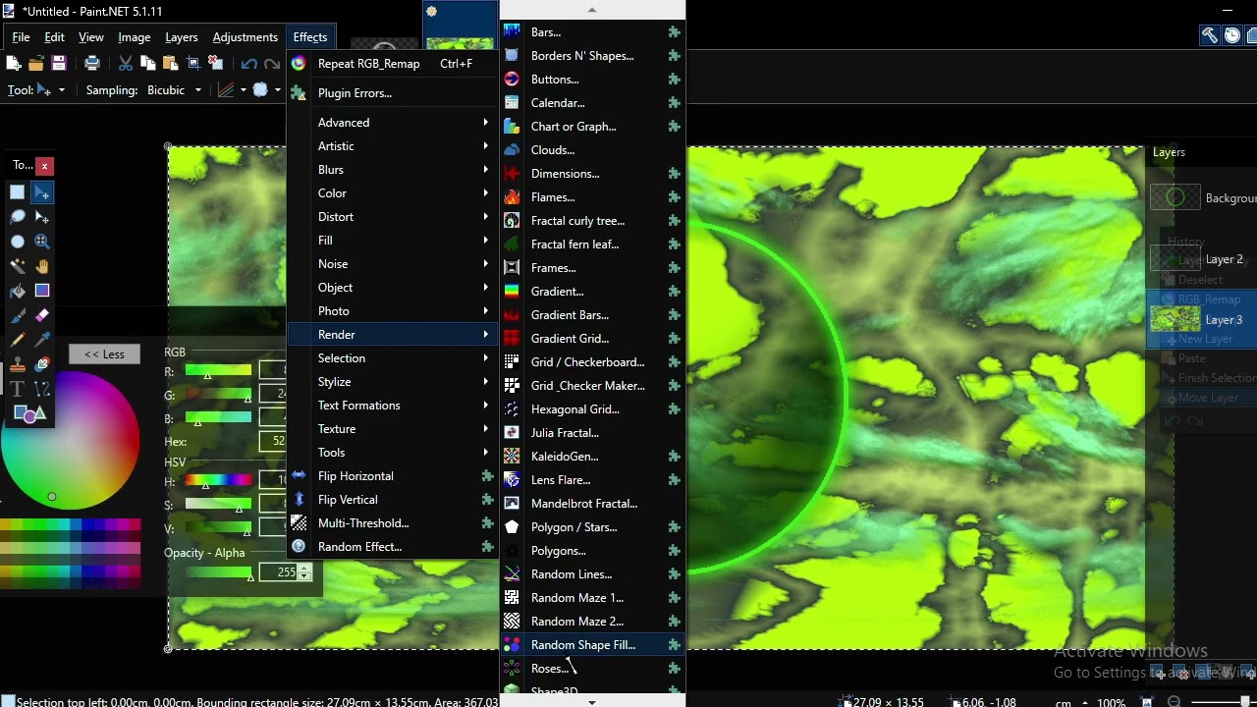The width and height of the screenshot is (1257, 707).
Task: Close the Tools panel
Action: pos(44,166)
